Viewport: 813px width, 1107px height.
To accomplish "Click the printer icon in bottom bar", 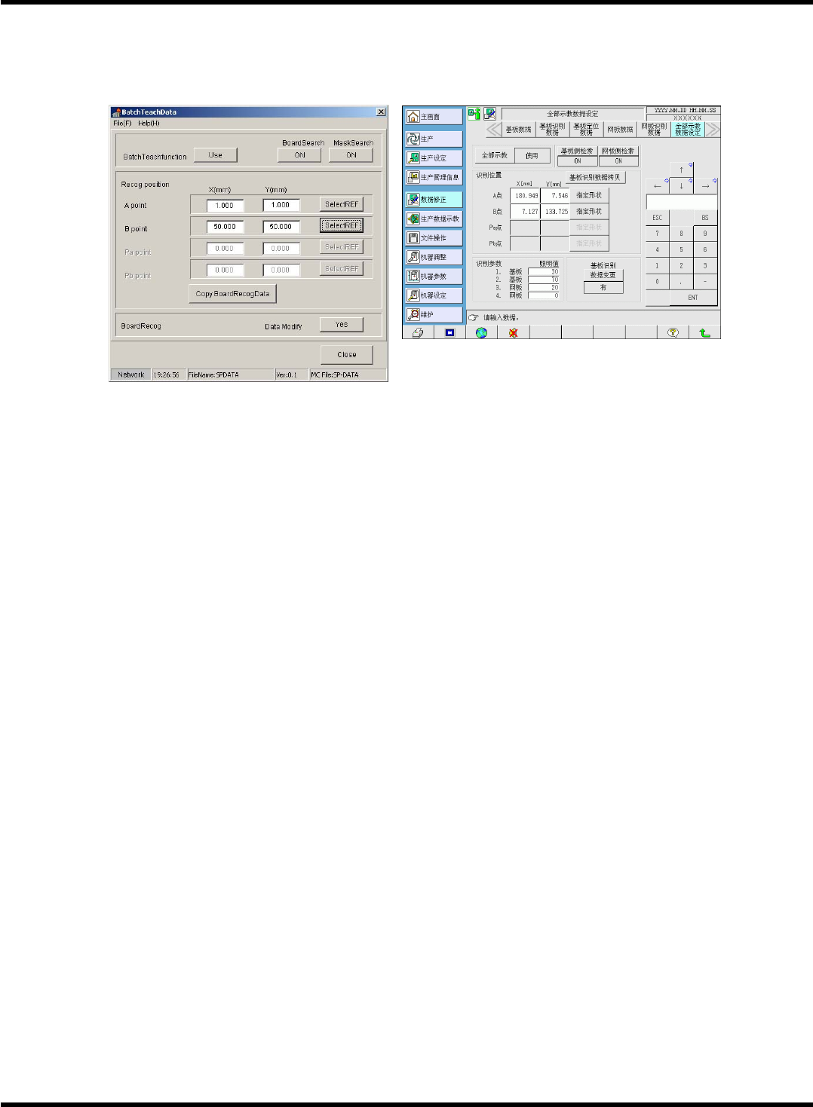I will [418, 332].
